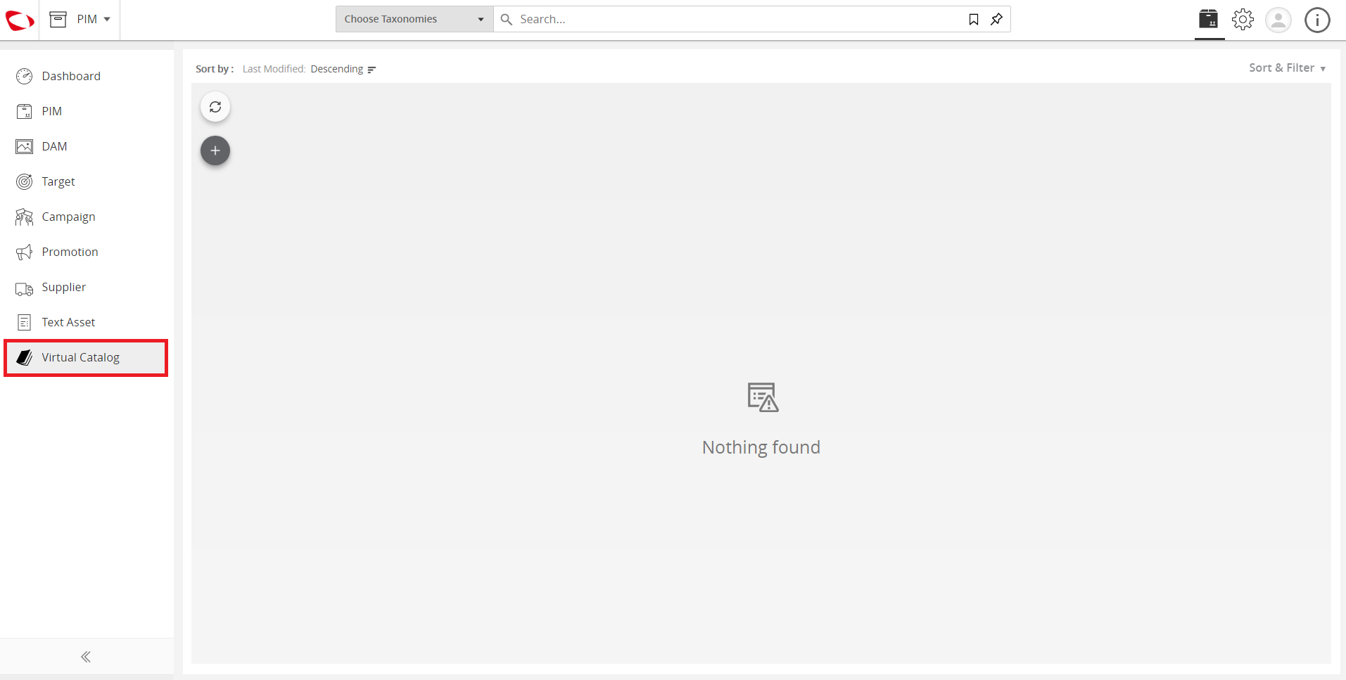Click the Campaign people icon

pos(25,217)
